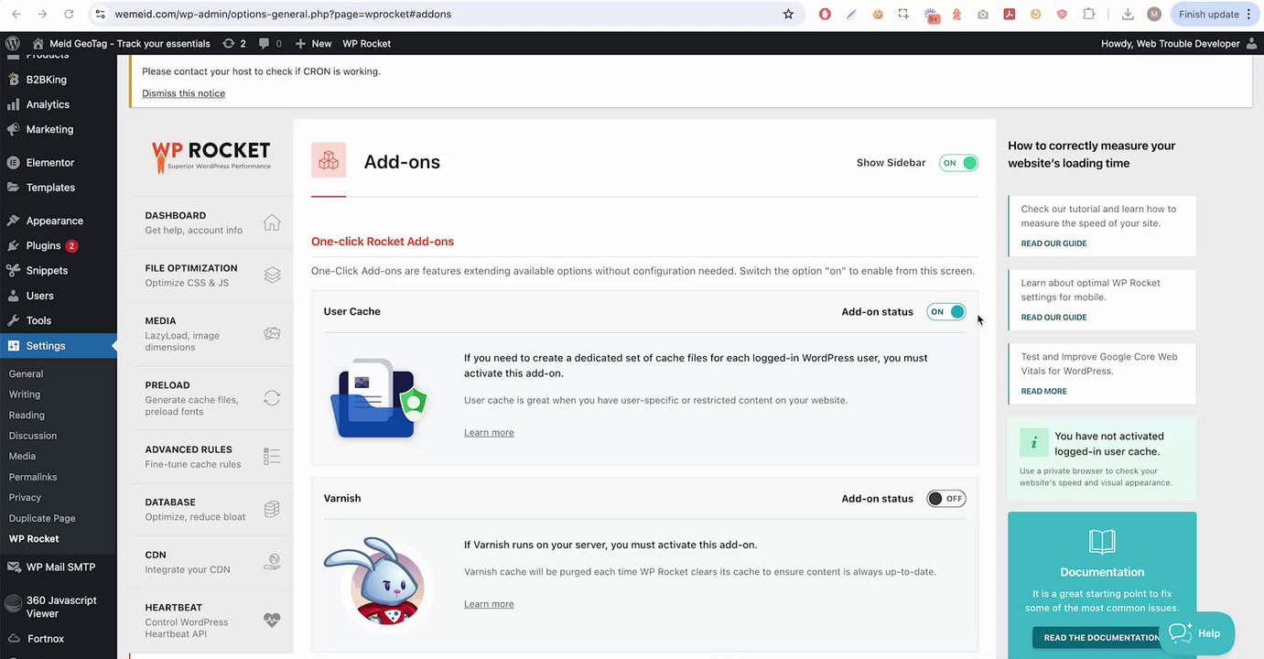Click the user avatar next to Howdy
The image size is (1264, 659).
point(1252,43)
